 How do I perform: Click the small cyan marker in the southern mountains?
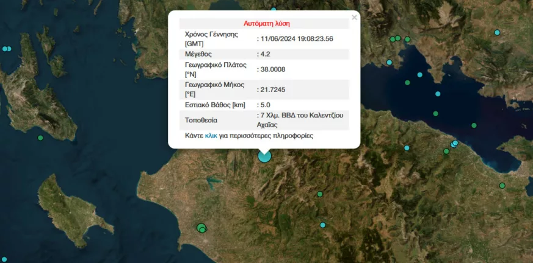[322, 225]
